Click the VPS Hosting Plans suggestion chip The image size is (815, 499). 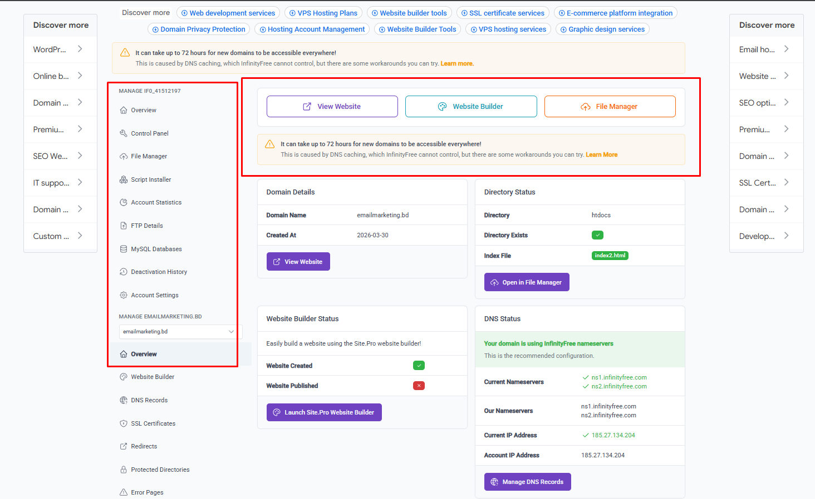323,13
